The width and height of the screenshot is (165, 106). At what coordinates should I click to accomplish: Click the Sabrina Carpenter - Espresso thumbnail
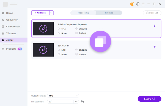[43, 29]
